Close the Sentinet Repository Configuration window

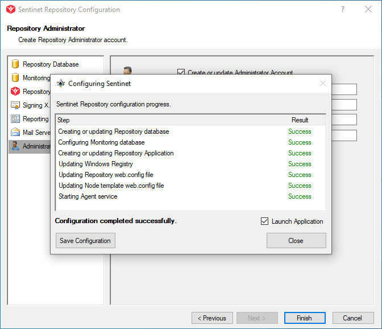368,9
